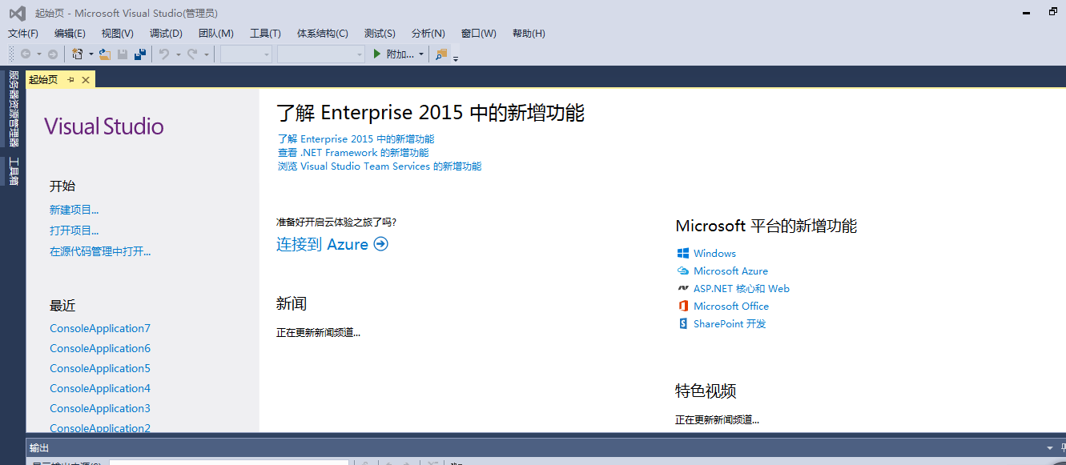Close the 起始页 tab
The image size is (1066, 465).
[x=85, y=79]
